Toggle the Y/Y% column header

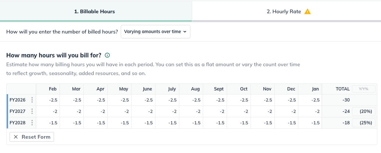coord(364,89)
